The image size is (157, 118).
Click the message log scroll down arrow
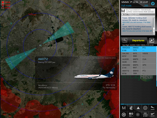point(154,34)
